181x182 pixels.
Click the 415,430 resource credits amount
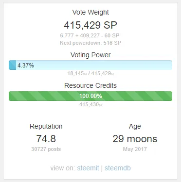pyautogui.click(x=90, y=104)
